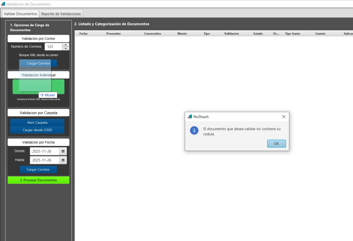The width and height of the screenshot is (353, 241).
Task: Select the Validar Documentos tab
Action: coord(20,14)
